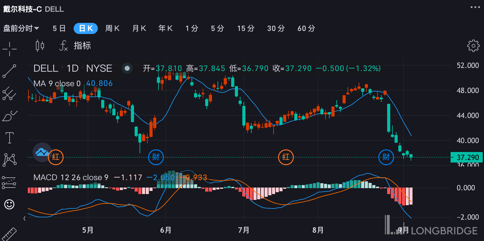Open the 指标 indicators button

click(82, 46)
